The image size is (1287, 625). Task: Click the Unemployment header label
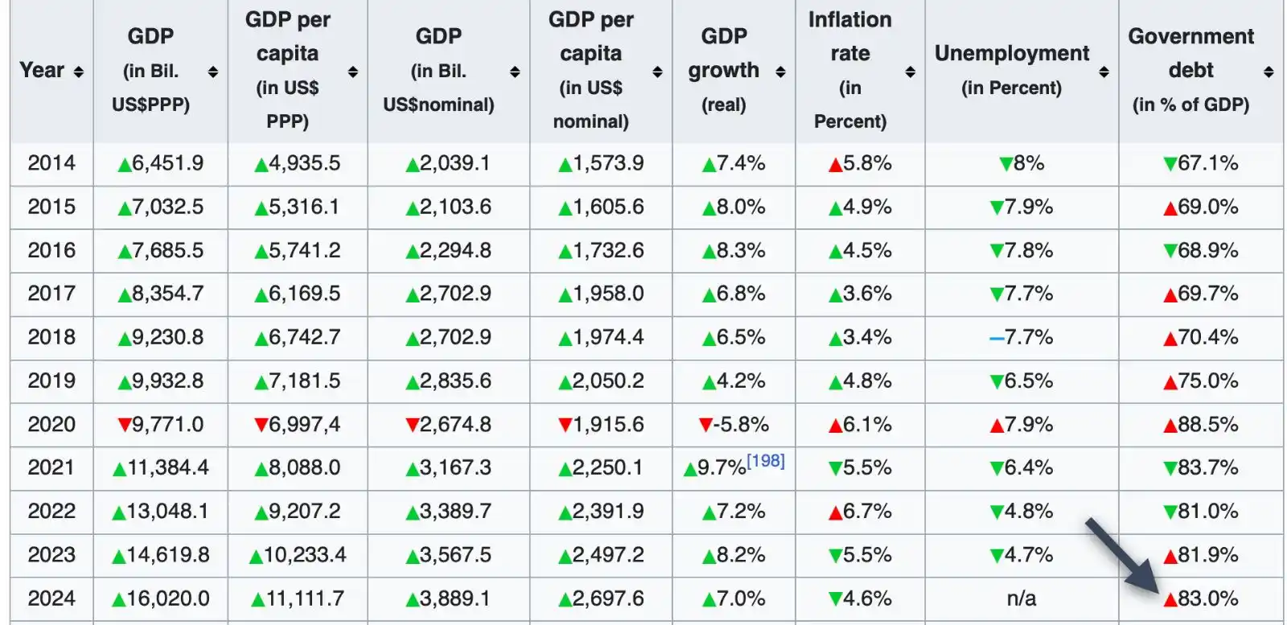[x=1011, y=53]
